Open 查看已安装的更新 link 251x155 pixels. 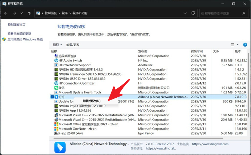pyautogui.click(x=19, y=34)
